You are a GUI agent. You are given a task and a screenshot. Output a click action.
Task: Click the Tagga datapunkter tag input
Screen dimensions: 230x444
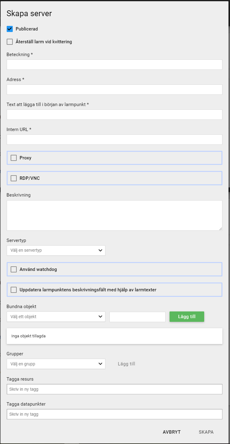click(115, 414)
